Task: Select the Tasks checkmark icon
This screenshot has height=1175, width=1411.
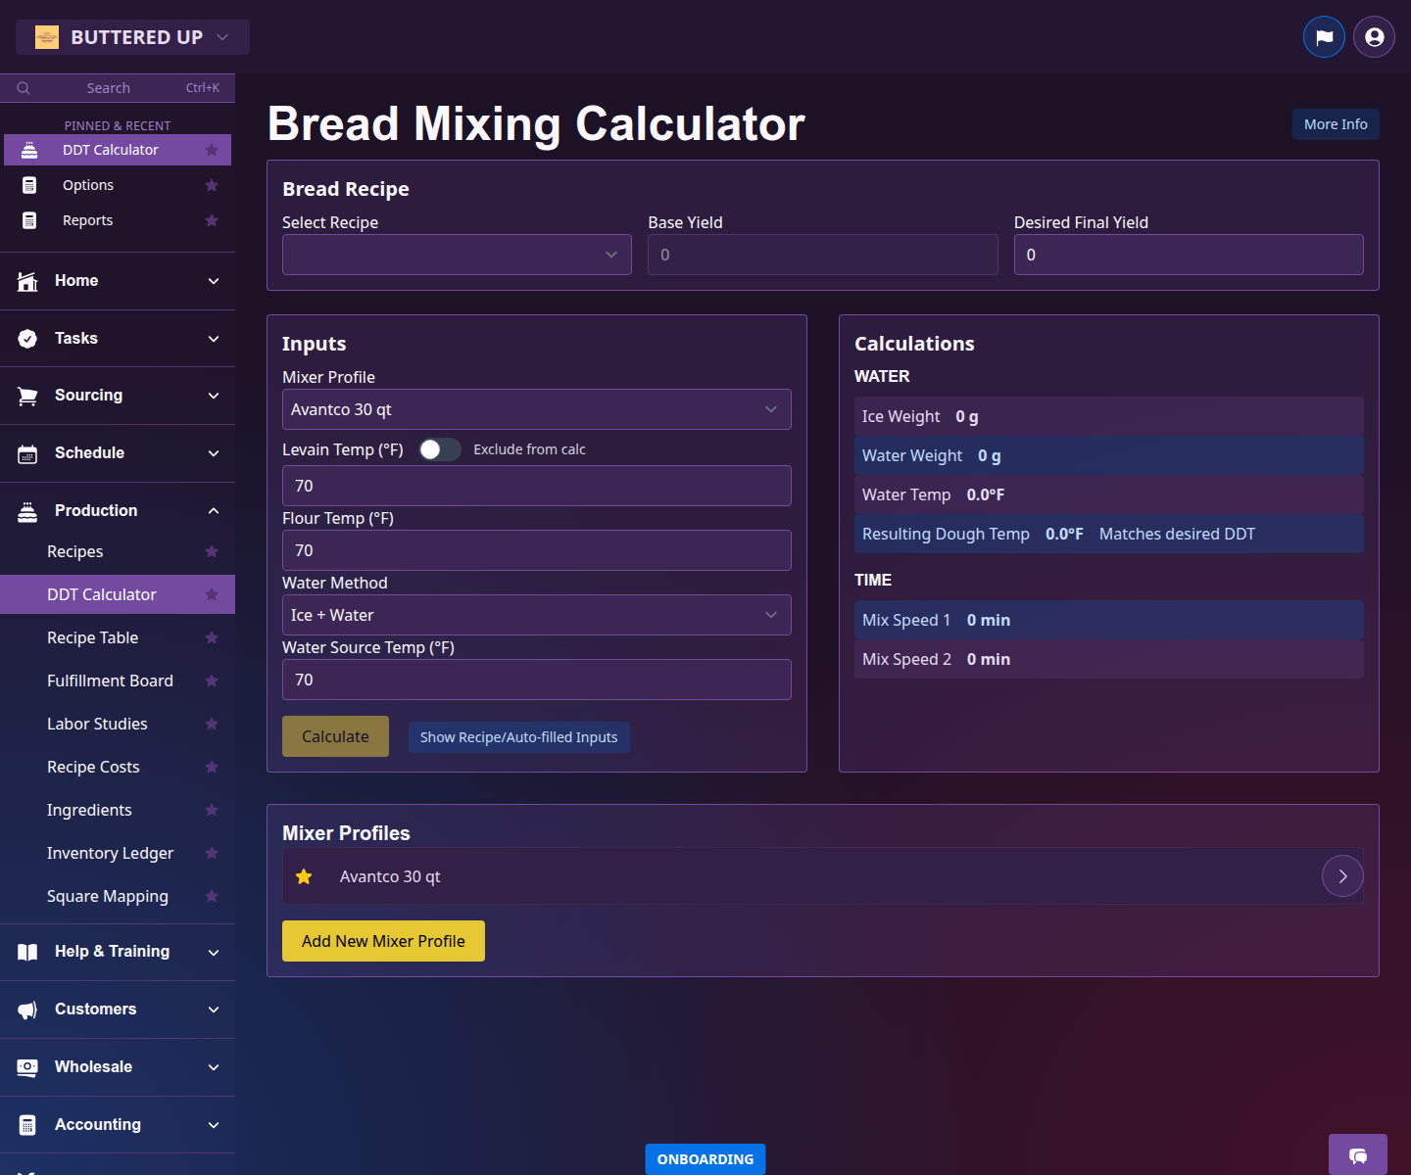Action: [x=26, y=338]
